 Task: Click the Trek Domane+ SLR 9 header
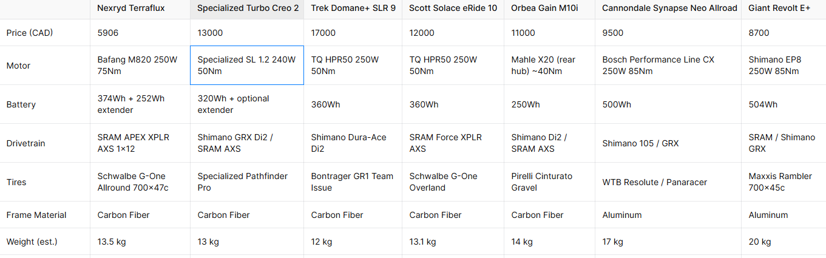(354, 8)
